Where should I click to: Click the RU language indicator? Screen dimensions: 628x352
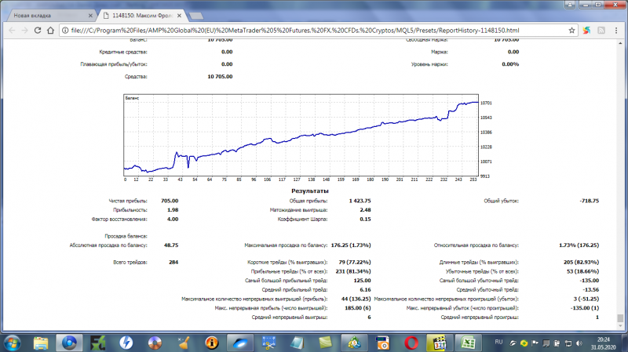pos(498,342)
